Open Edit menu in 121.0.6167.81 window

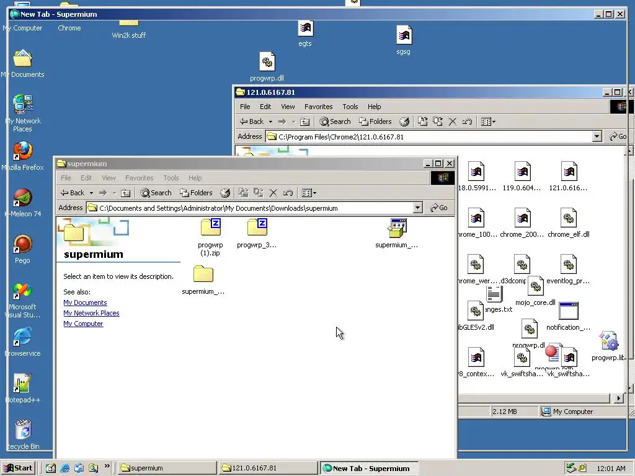265,107
